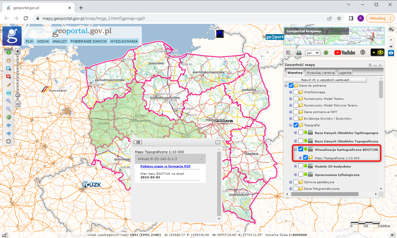Enable the Ortofotomapa layer checkbox
The image size is (397, 238).
click(296, 92)
